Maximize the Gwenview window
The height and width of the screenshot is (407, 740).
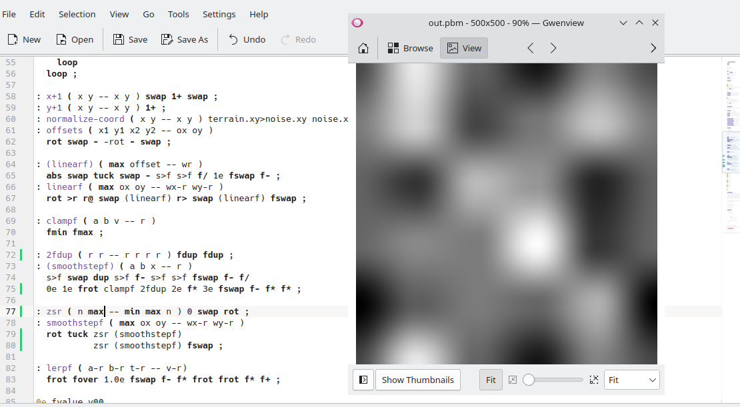(639, 23)
